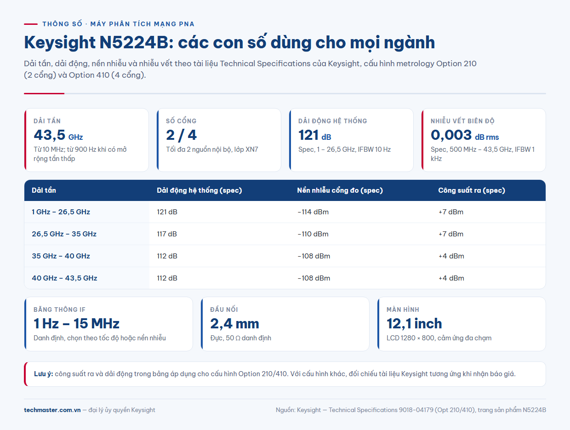This screenshot has height=430, width=570.
Task: Open the techmaster.com.vn footer link
Action: tap(52, 410)
